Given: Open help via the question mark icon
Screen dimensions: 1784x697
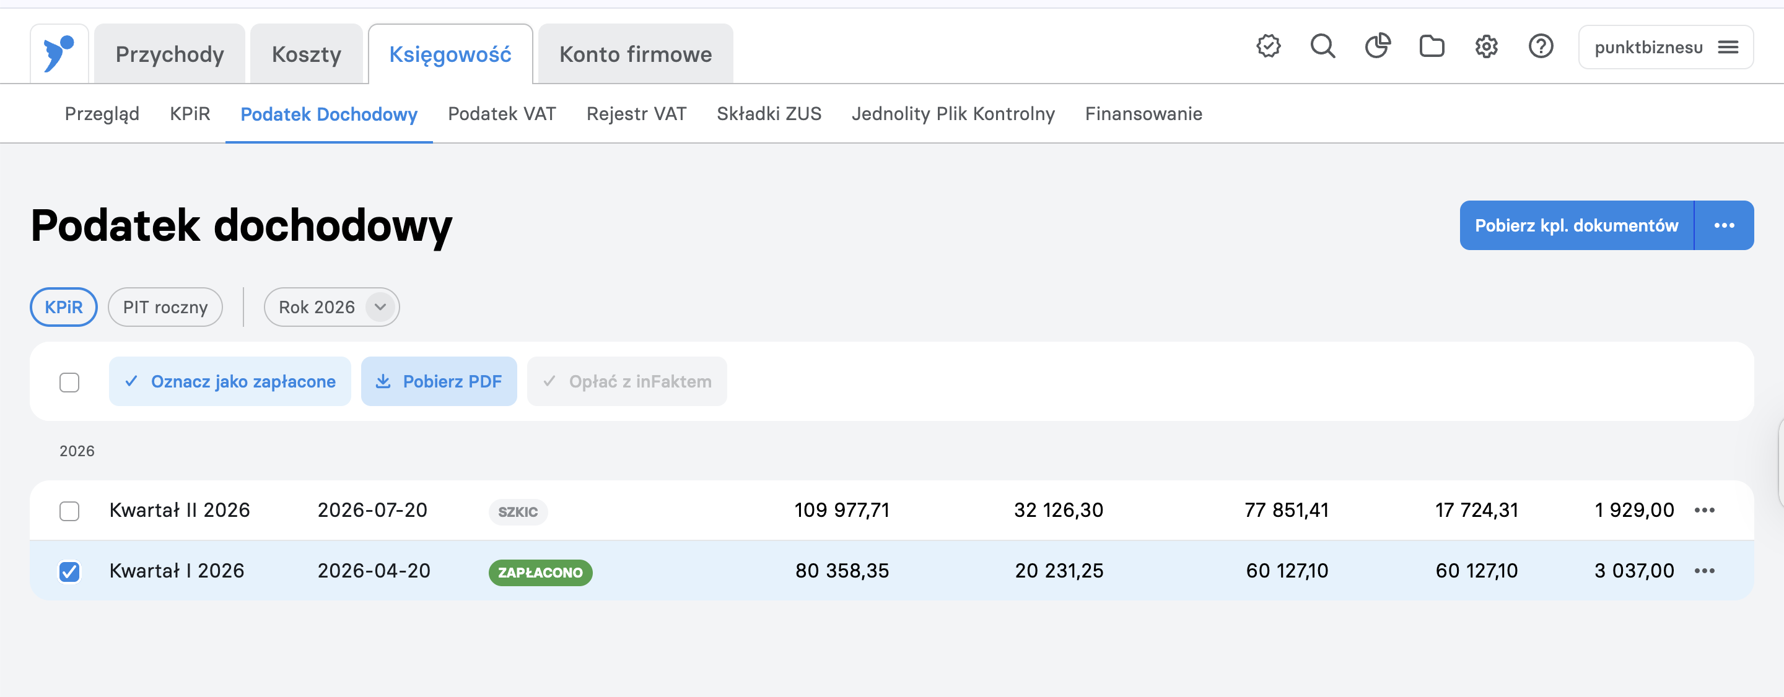Looking at the screenshot, I should tap(1541, 46).
